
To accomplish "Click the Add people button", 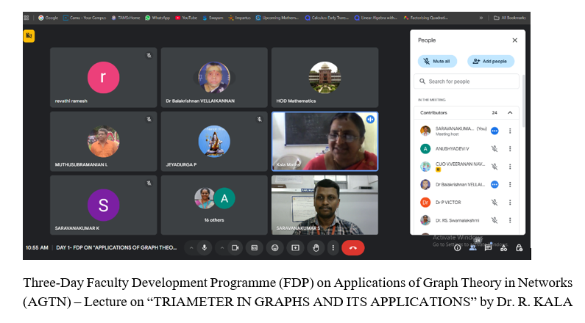I will [x=491, y=61].
